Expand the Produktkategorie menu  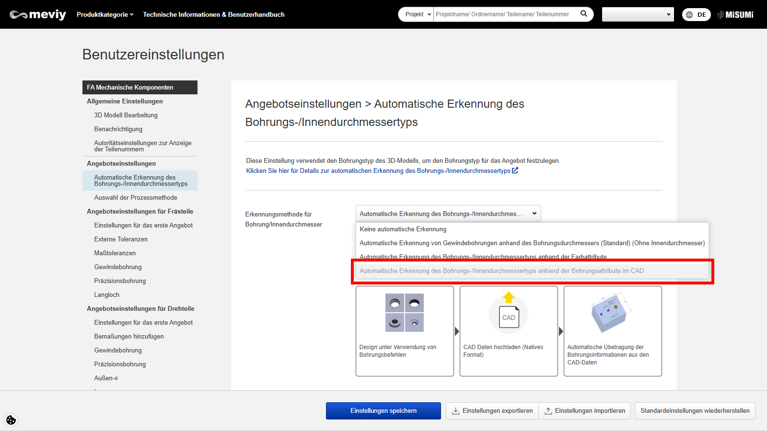[105, 15]
